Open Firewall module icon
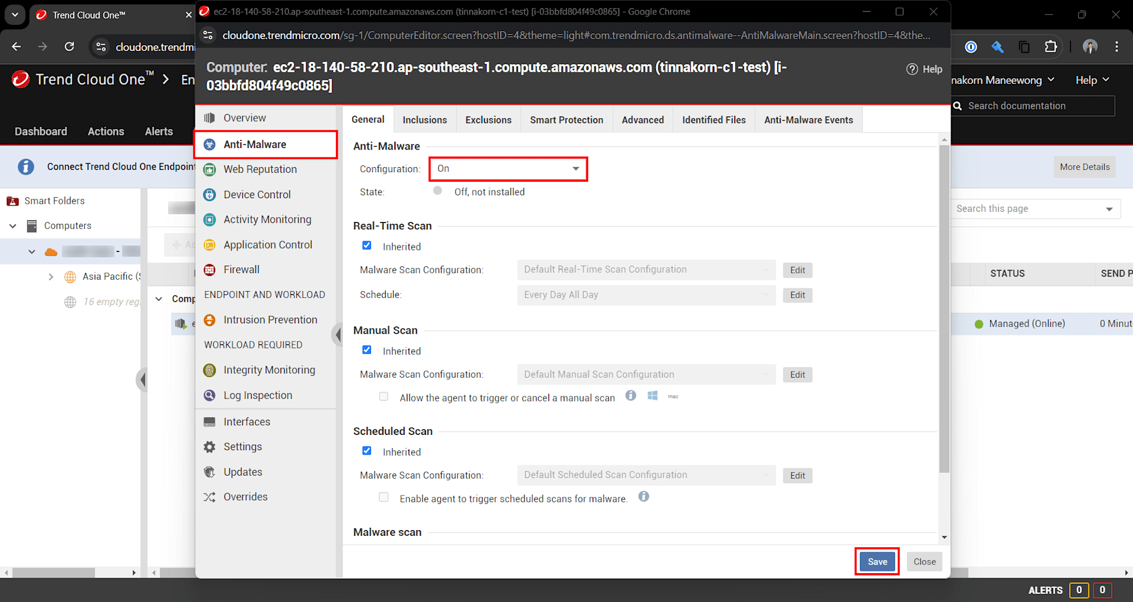Image resolution: width=1133 pixels, height=602 pixels. [x=210, y=270]
